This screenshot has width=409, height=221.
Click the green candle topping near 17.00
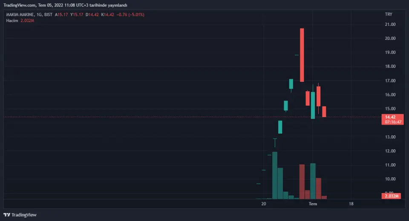pyautogui.click(x=291, y=84)
